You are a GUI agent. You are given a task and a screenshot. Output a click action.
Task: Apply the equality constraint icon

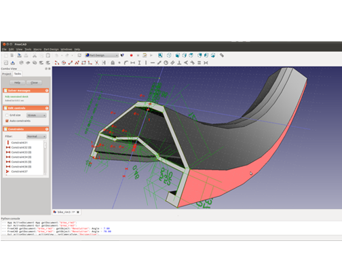coord(199,63)
